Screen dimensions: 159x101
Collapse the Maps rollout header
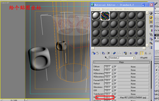121,62
